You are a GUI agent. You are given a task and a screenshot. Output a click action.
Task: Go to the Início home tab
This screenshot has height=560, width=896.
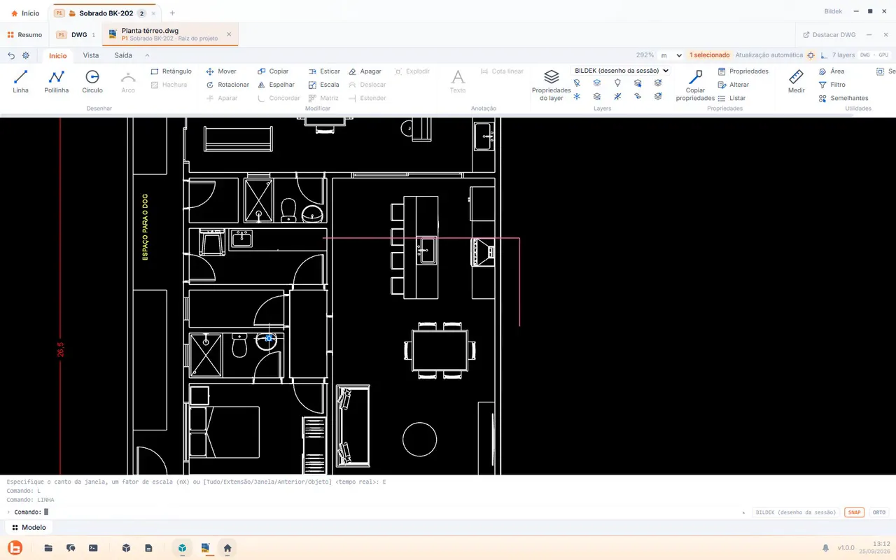25,13
